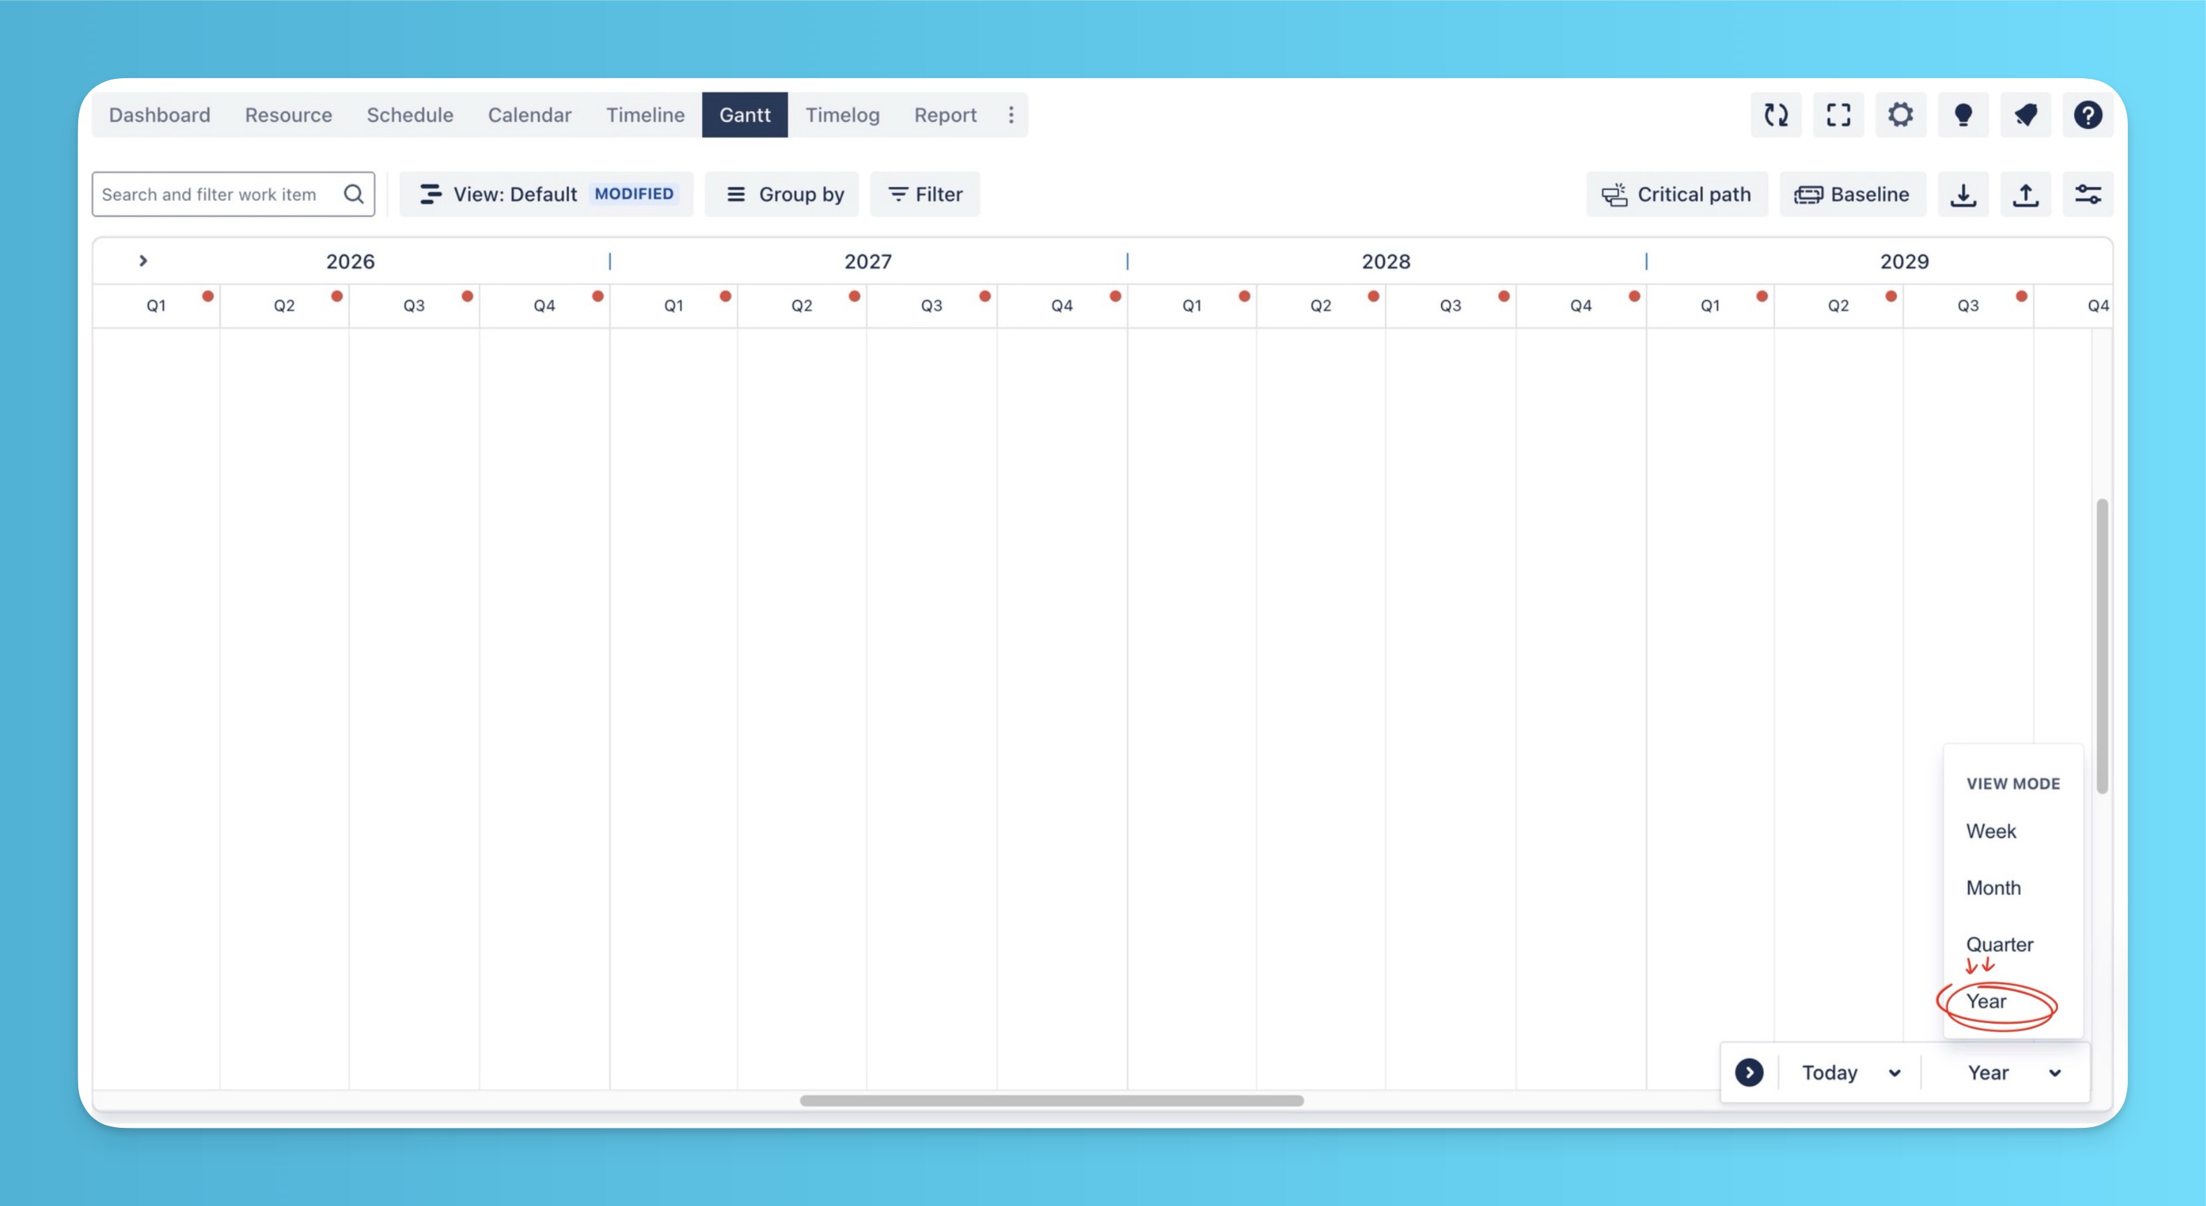Open the help question mark icon

coord(2088,114)
